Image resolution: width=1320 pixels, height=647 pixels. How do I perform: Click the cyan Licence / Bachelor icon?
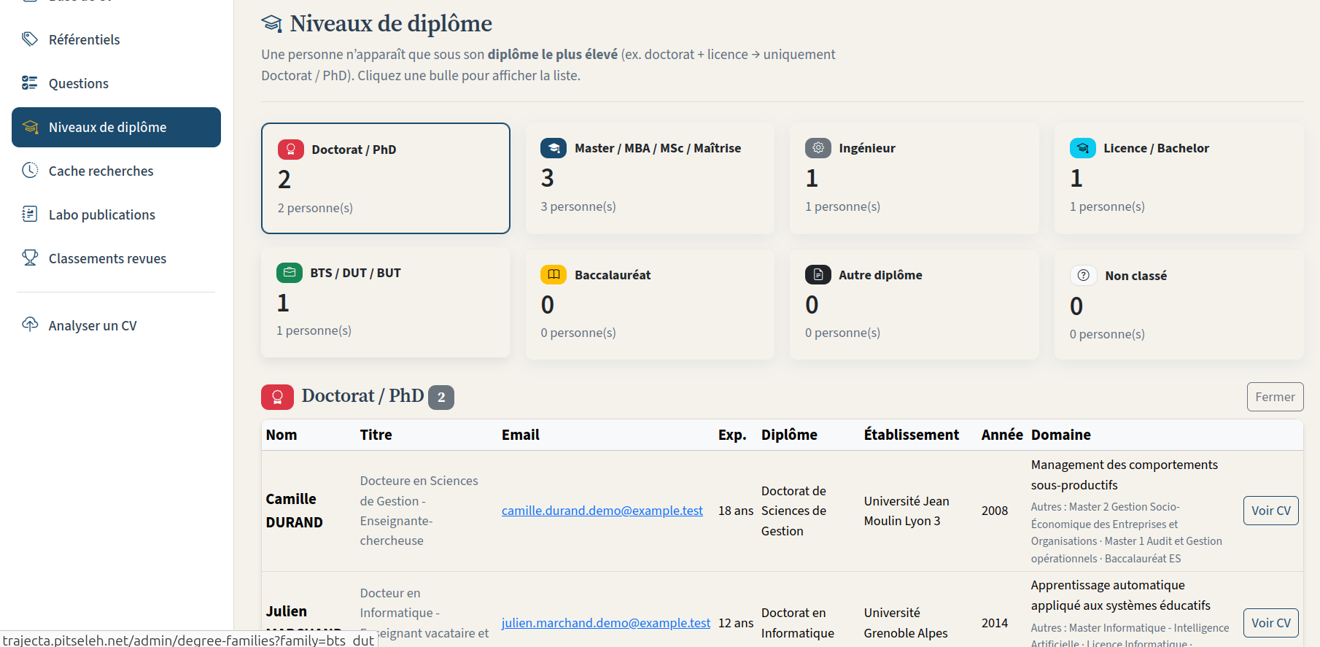click(1083, 148)
